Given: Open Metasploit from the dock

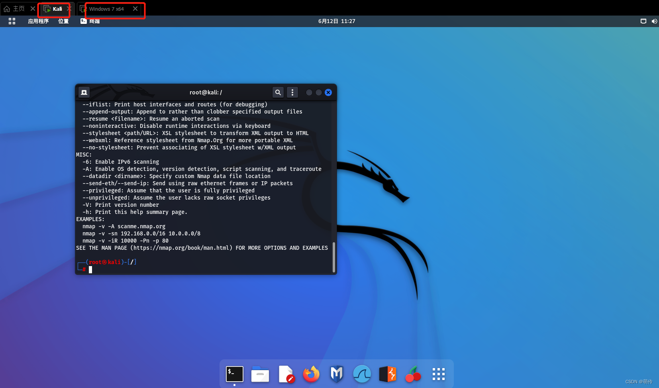Looking at the screenshot, I should point(337,374).
